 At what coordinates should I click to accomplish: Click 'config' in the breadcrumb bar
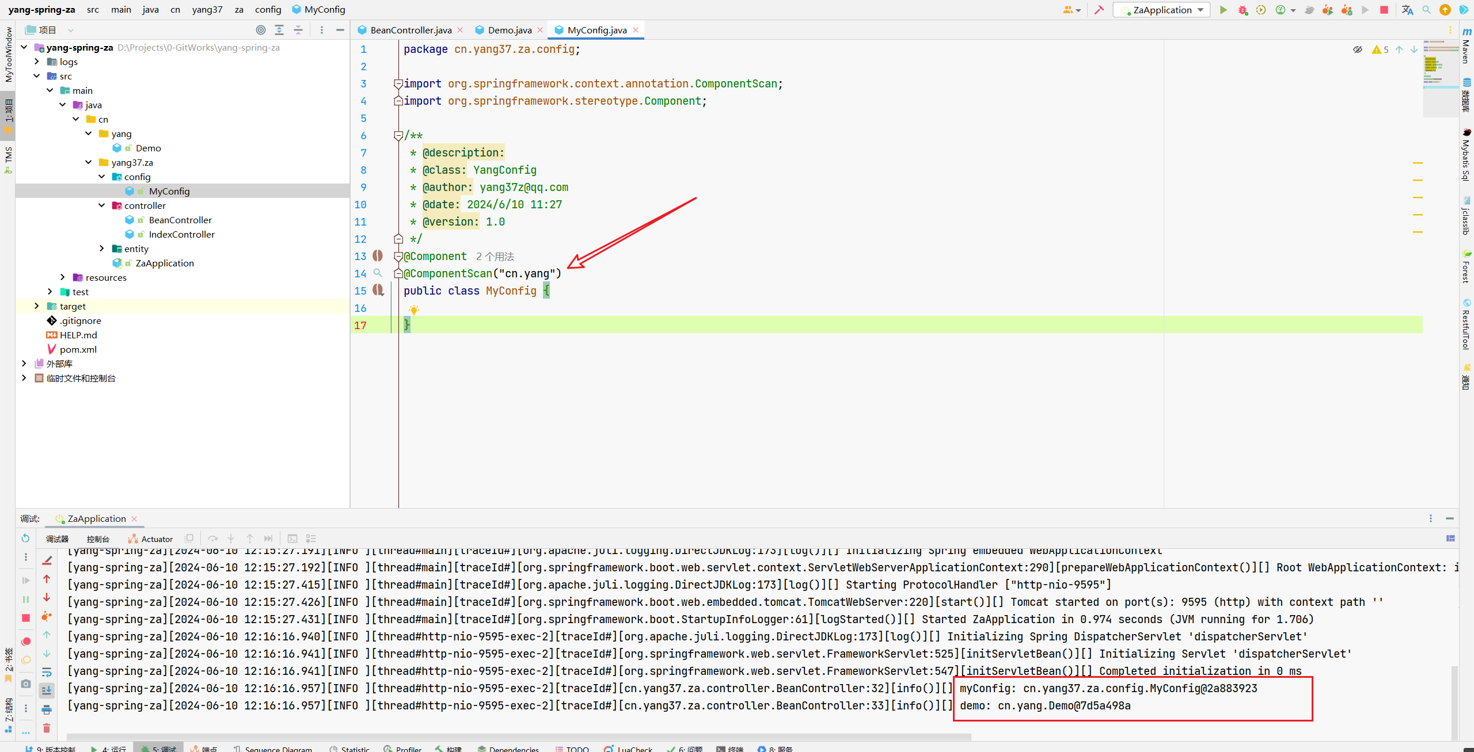[x=268, y=9]
